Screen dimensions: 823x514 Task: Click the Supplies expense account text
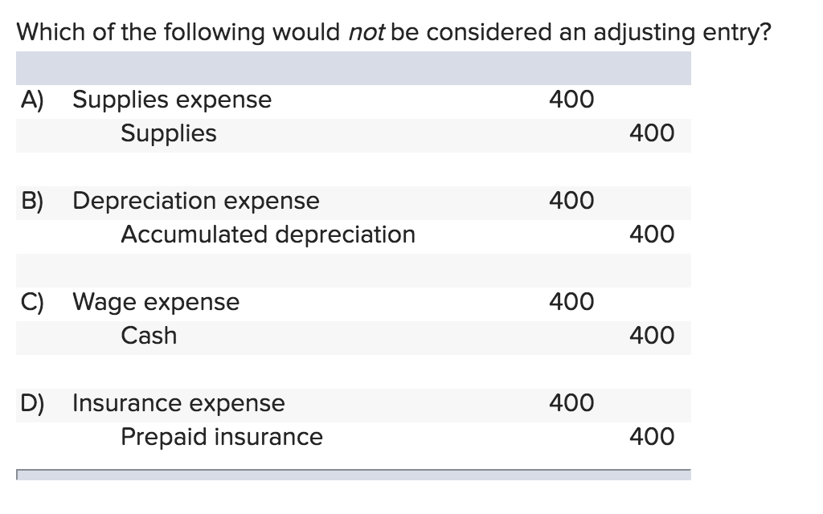coord(172,100)
